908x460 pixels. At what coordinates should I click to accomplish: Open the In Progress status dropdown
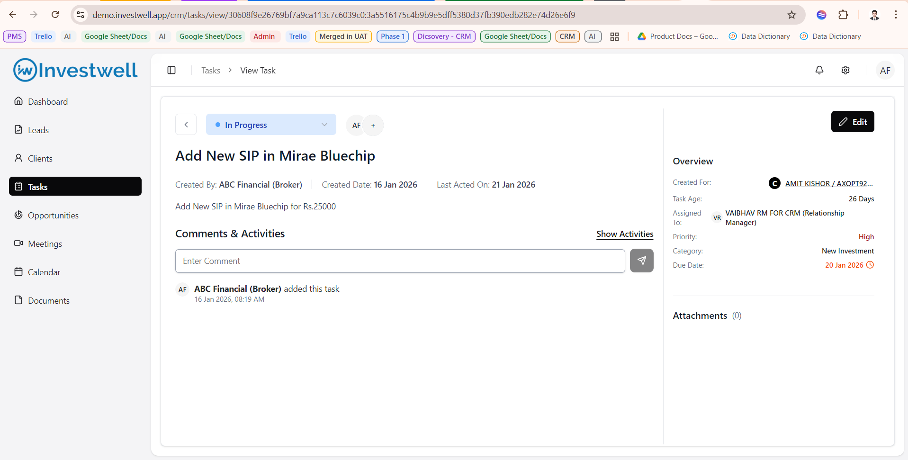click(x=271, y=125)
